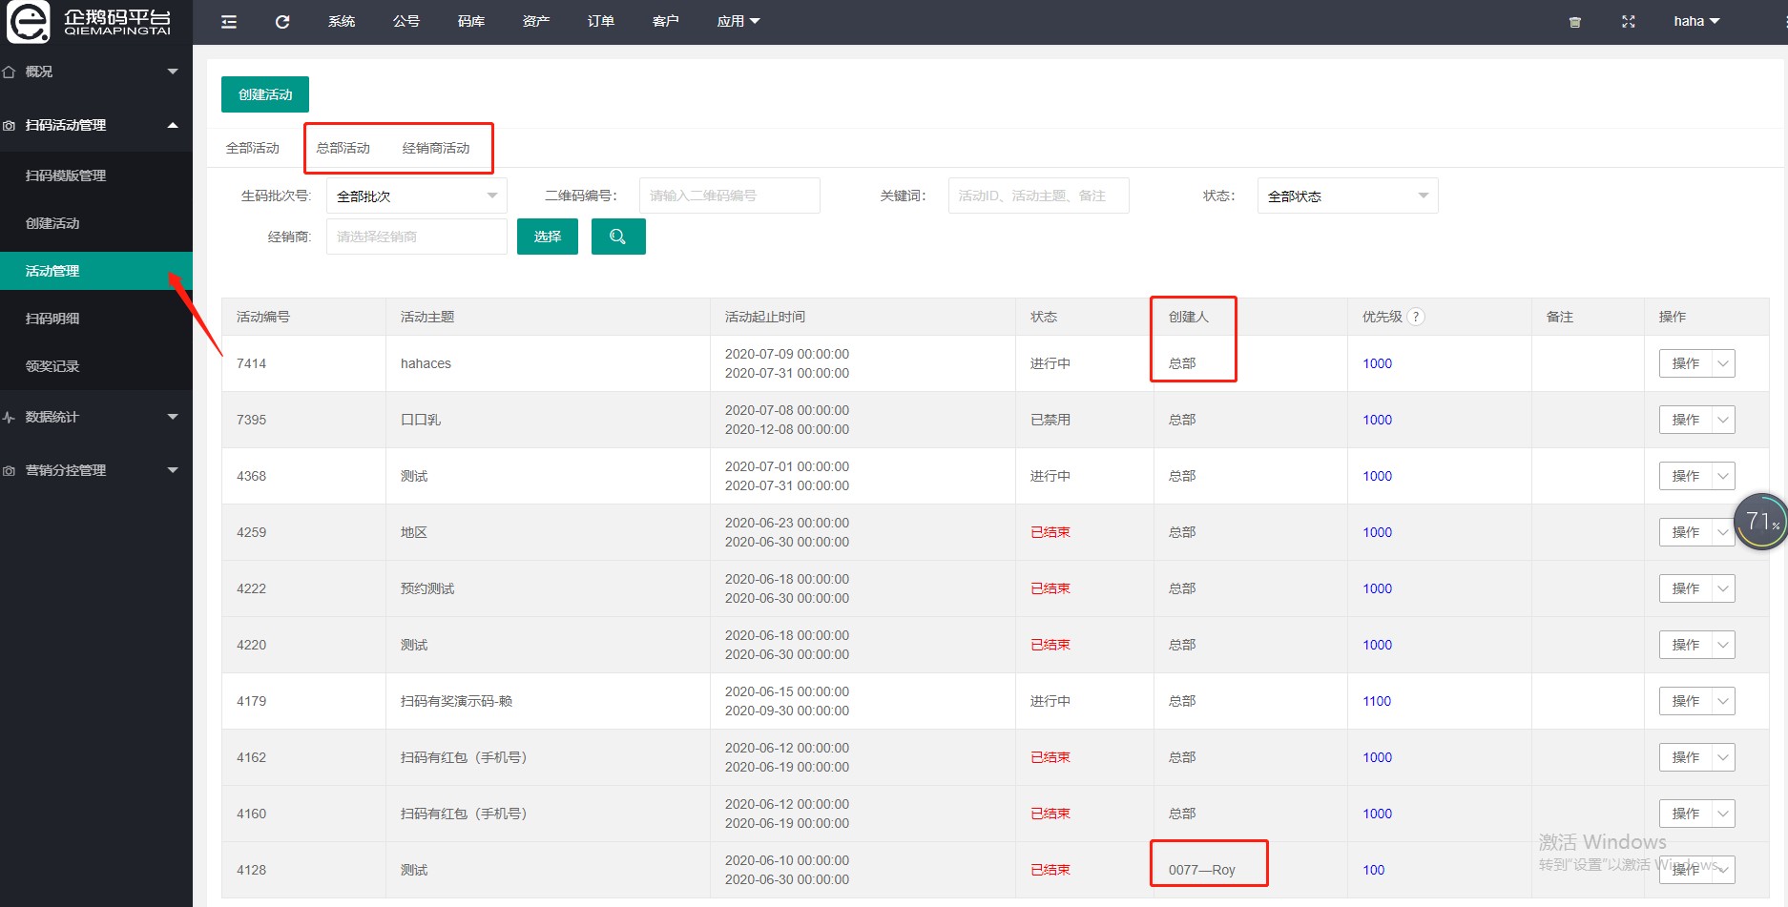Click the 选择 dealer button
This screenshot has height=907, width=1788.
click(548, 237)
